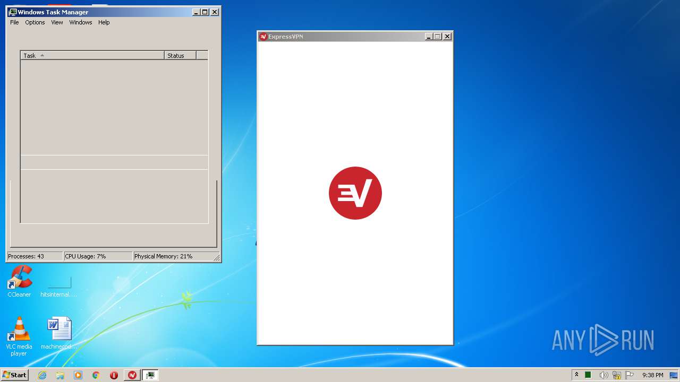Click the CPU Usage: 7% status text
Screen dimensions: 680x382
click(86, 256)
